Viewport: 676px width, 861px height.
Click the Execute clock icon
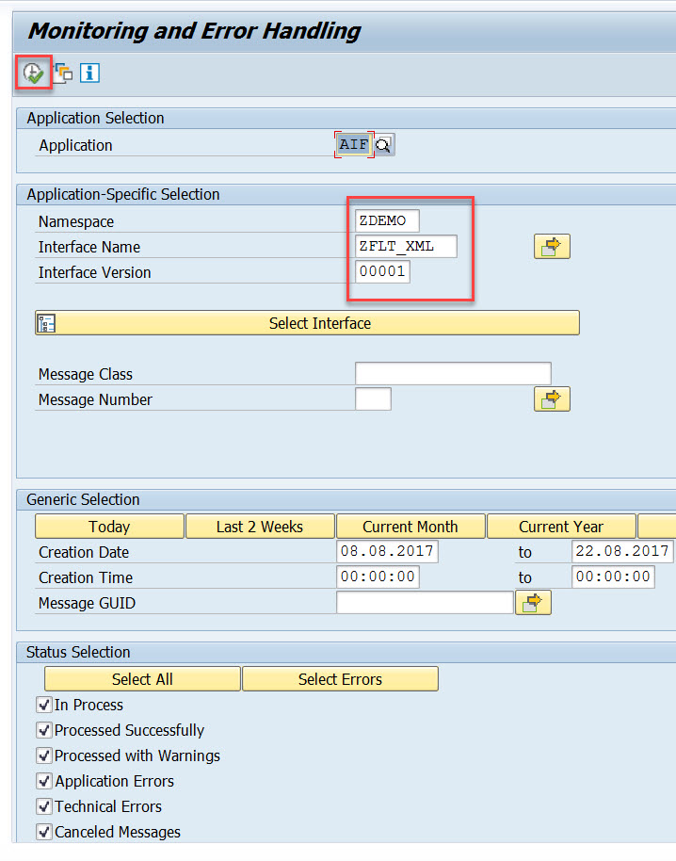33,73
